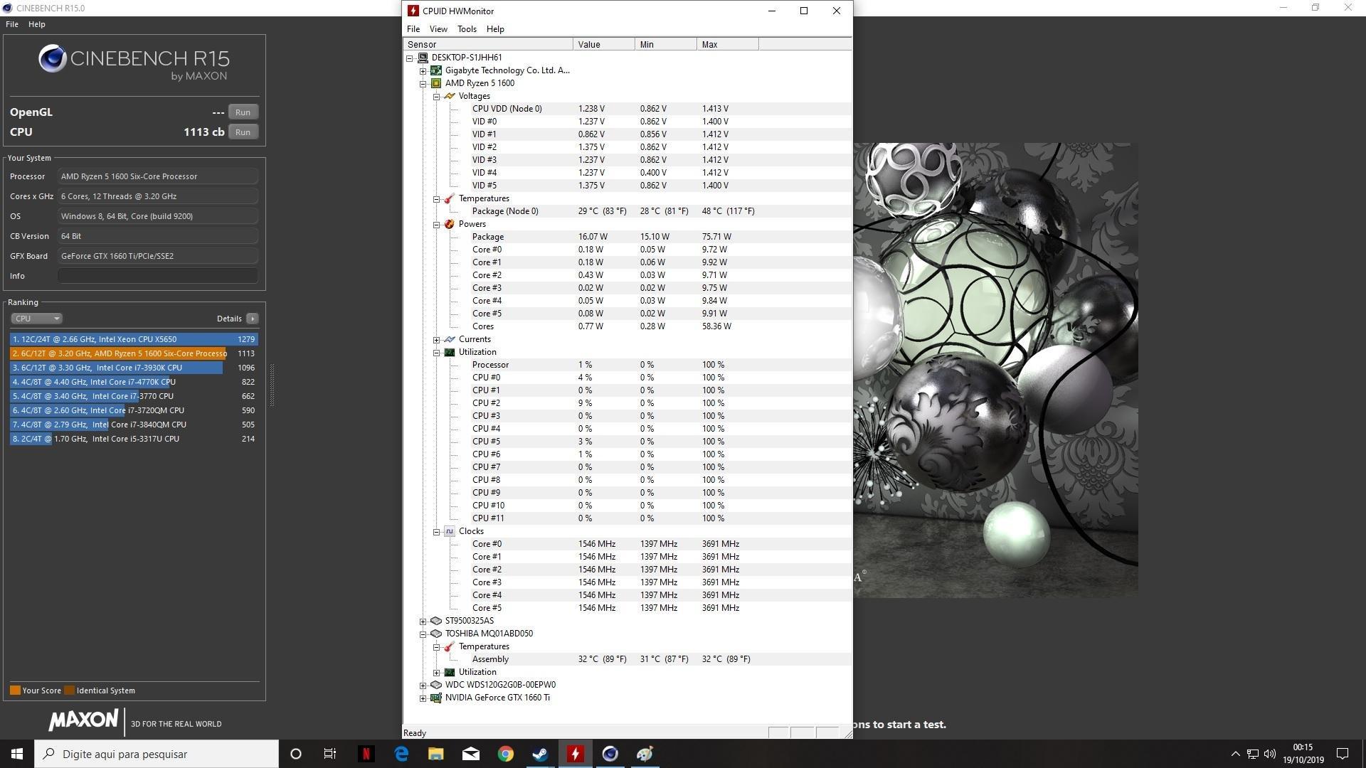
Task: Open File Explorer from taskbar
Action: tap(435, 754)
